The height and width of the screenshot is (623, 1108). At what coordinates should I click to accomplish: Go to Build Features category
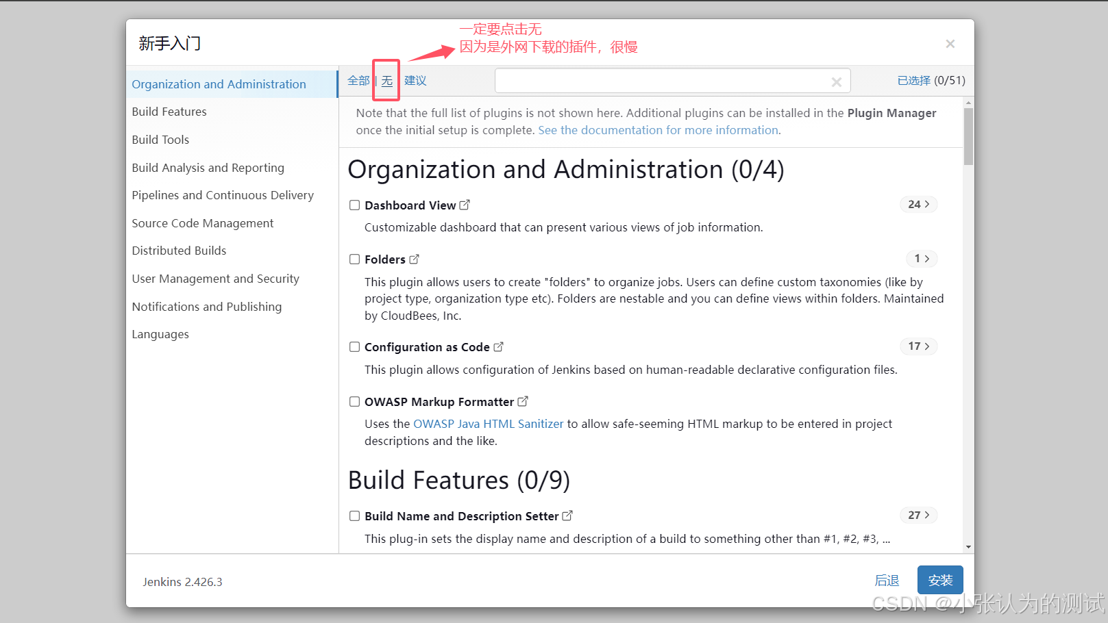pyautogui.click(x=169, y=112)
